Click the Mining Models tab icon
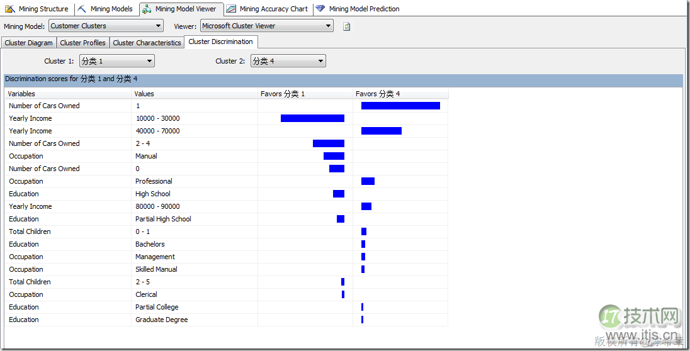The width and height of the screenshot is (690, 351). tap(82, 9)
